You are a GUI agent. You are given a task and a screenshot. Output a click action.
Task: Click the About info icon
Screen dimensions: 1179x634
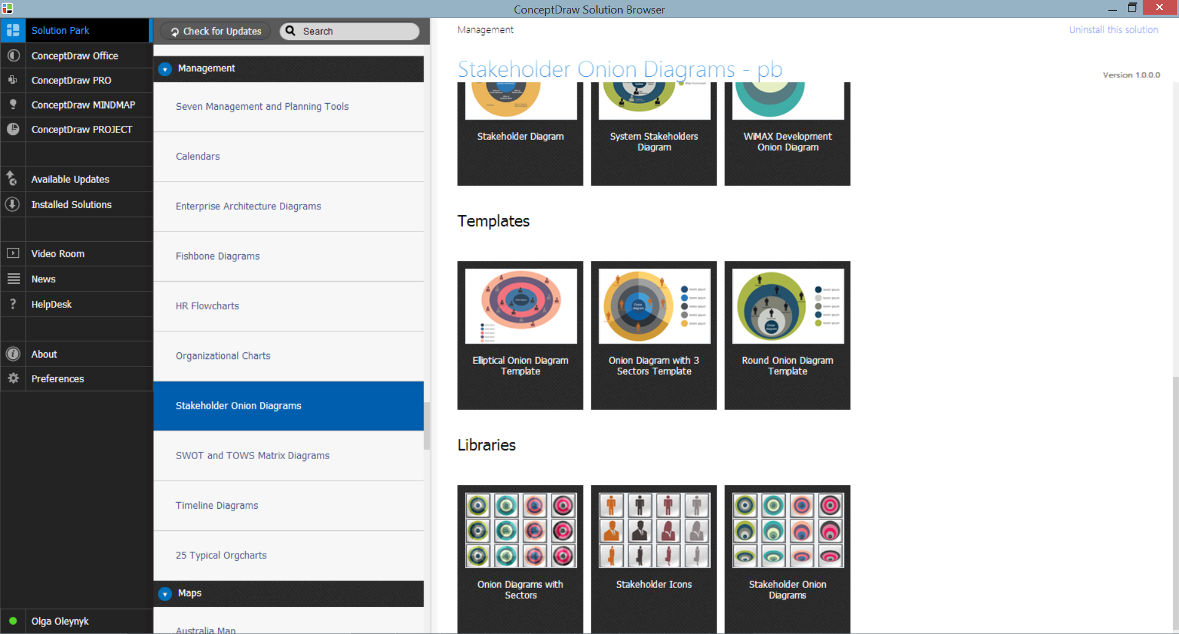coord(13,354)
